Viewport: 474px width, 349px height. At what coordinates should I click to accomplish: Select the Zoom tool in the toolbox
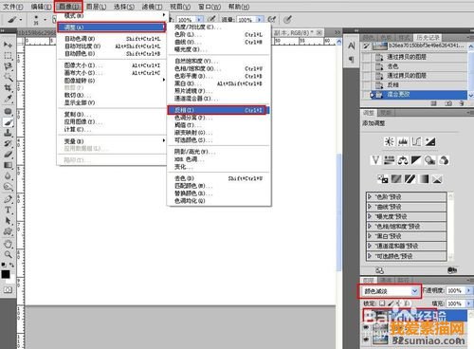[8, 254]
